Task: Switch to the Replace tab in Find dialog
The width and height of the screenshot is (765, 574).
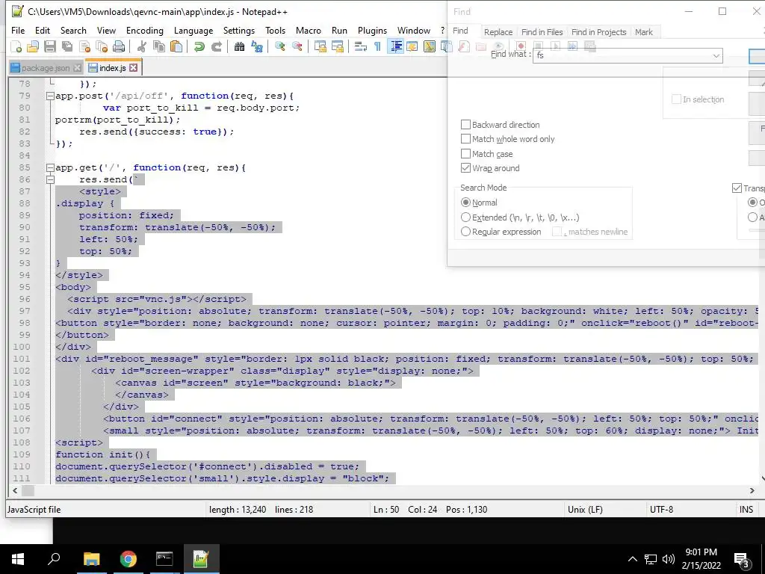Action: (x=498, y=32)
